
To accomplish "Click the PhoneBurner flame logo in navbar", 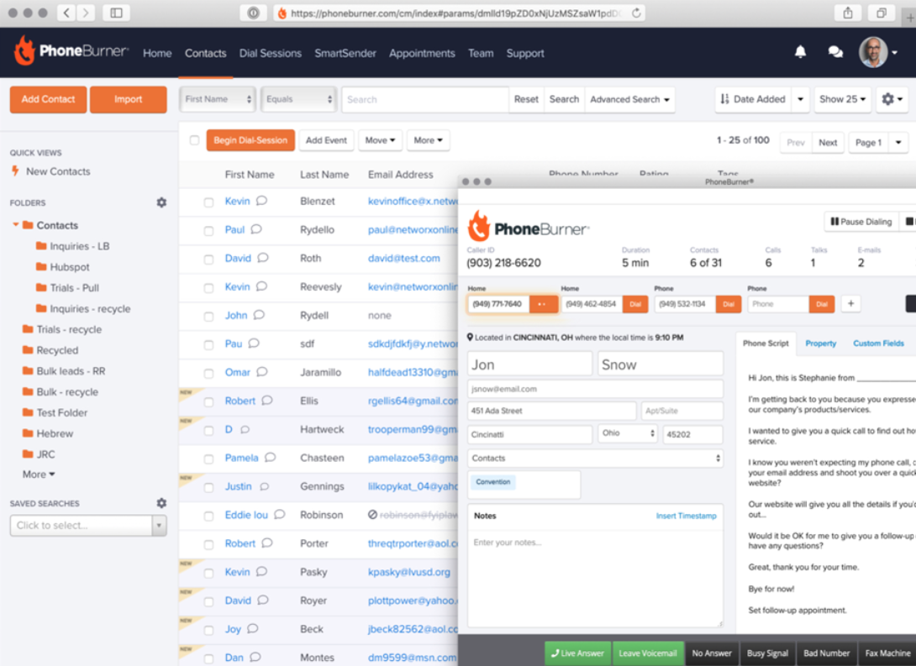I will (x=24, y=50).
